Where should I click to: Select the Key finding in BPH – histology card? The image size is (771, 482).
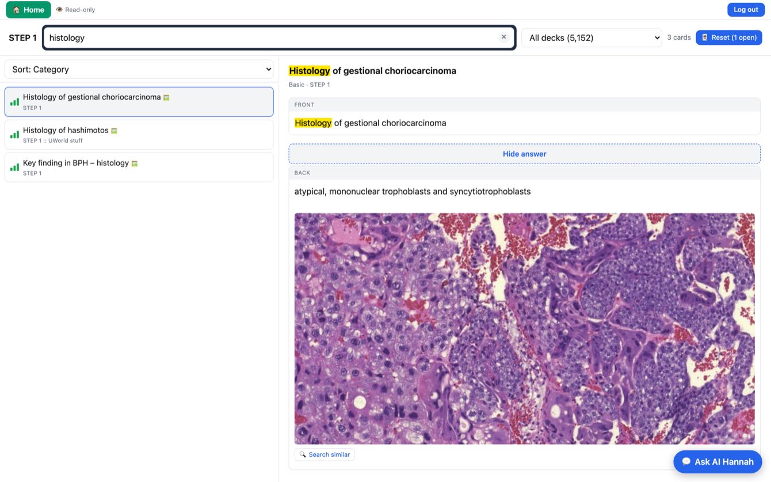(139, 167)
